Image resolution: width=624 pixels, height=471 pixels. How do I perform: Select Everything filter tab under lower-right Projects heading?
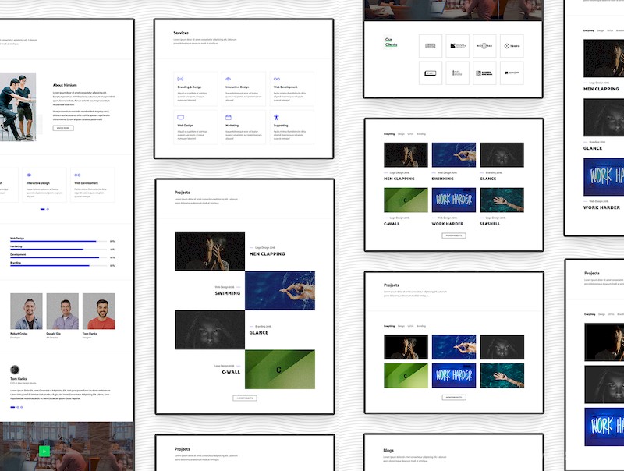tap(389, 326)
